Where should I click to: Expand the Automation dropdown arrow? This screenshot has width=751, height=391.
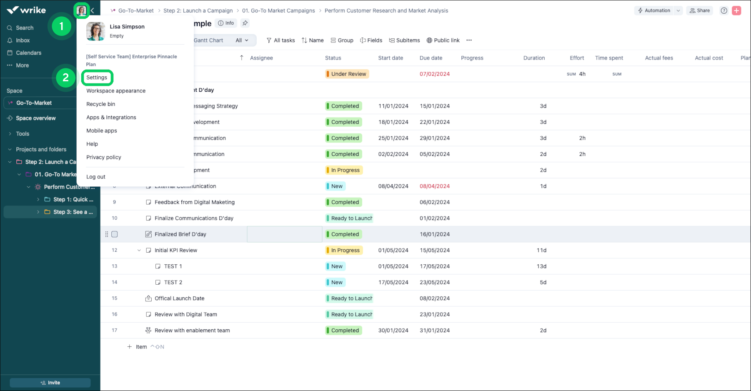pyautogui.click(x=678, y=11)
